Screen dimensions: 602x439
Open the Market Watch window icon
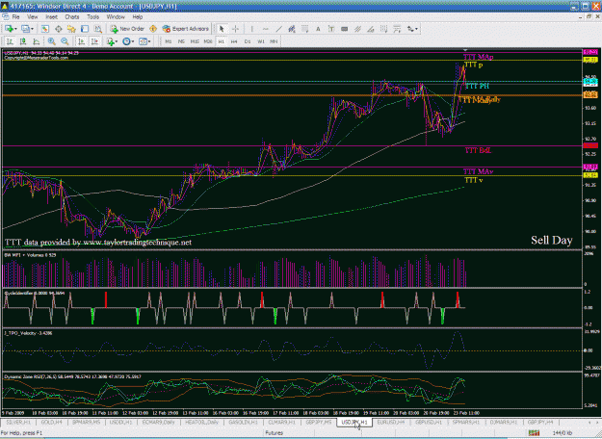pyautogui.click(x=45, y=29)
